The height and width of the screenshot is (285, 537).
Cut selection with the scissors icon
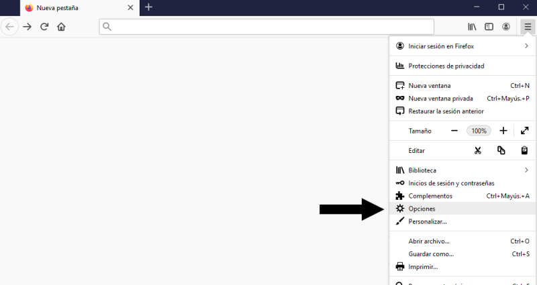pyautogui.click(x=478, y=150)
